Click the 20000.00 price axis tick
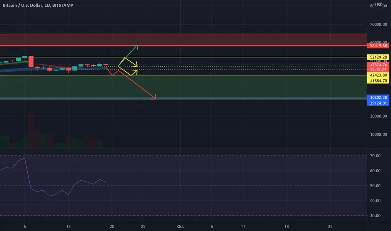This screenshot has width=391, height=231. coord(378,116)
